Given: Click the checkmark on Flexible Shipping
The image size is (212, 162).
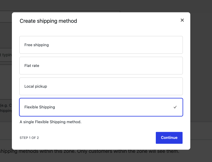Looking at the screenshot, I should click(x=175, y=107).
